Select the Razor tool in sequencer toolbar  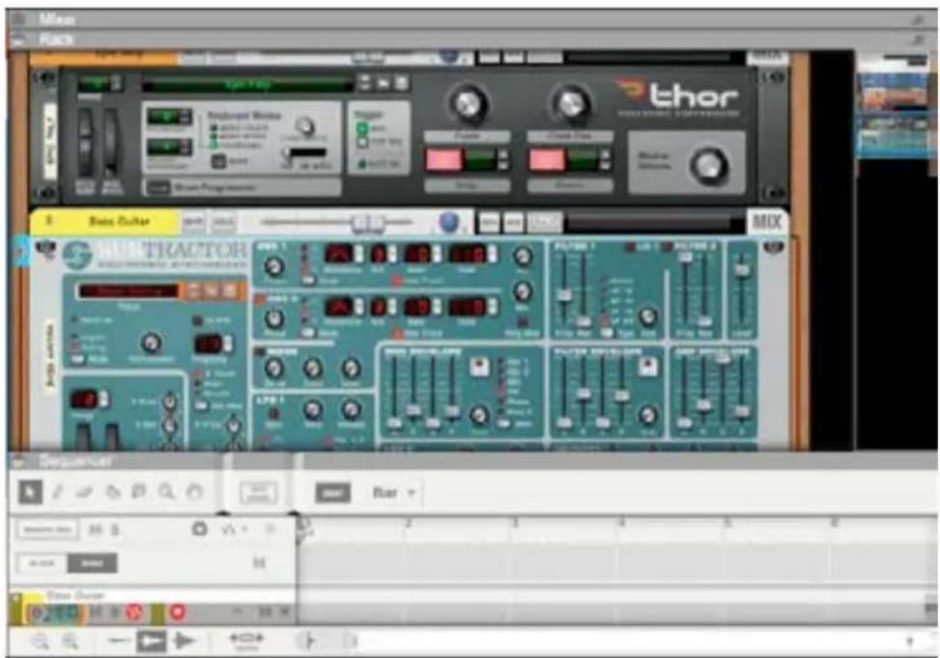[x=112, y=492]
